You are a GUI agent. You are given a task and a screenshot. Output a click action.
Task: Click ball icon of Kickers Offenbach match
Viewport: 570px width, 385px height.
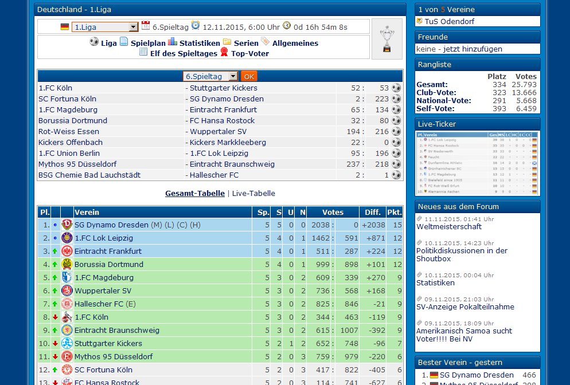[396, 143]
